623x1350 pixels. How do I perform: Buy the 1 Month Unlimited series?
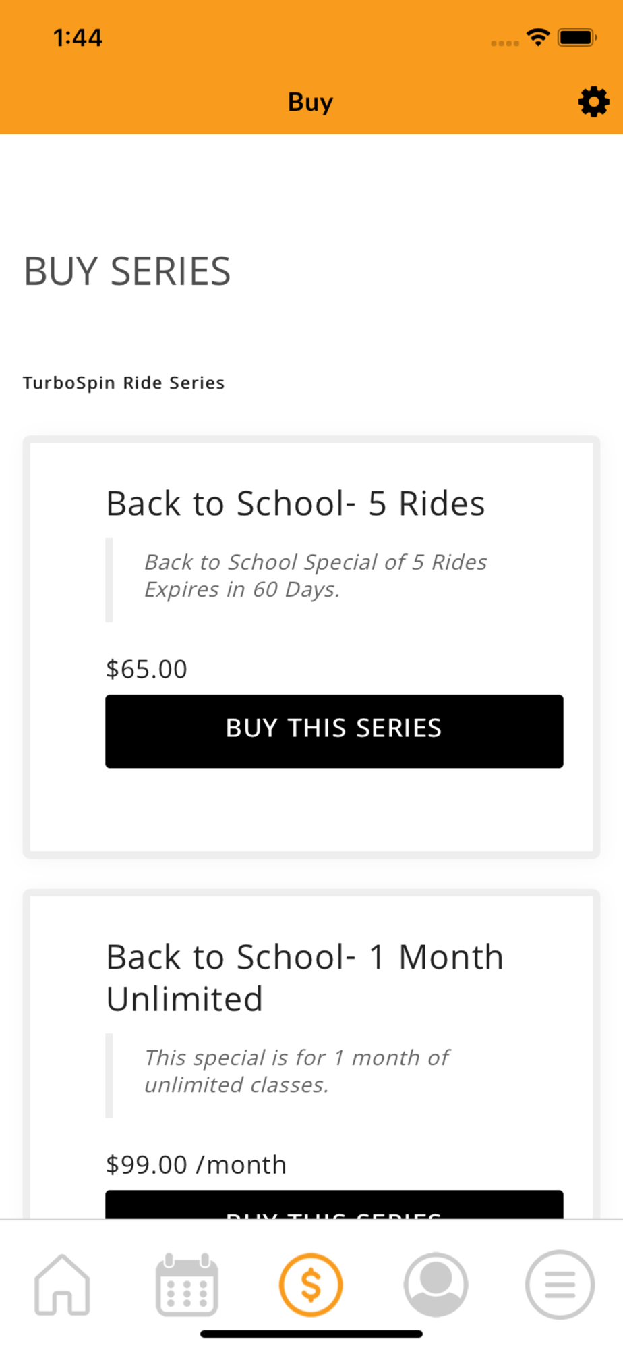334,1204
